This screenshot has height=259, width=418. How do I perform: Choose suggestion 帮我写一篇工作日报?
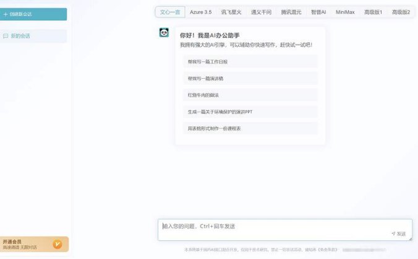coord(250,62)
